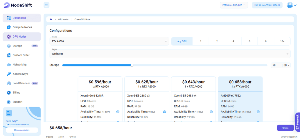Click the home breadcrumb icon
This screenshot has height=139, width=300.
tap(51, 19)
